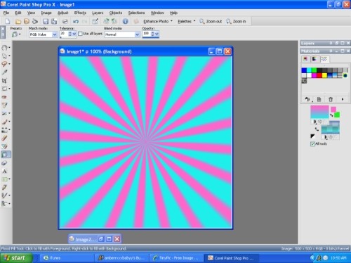
Task: Click Zoom out magnifier
Action: pos(211,21)
